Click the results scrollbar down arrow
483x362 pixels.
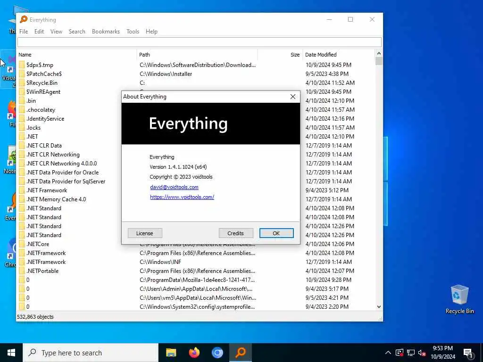click(x=379, y=306)
